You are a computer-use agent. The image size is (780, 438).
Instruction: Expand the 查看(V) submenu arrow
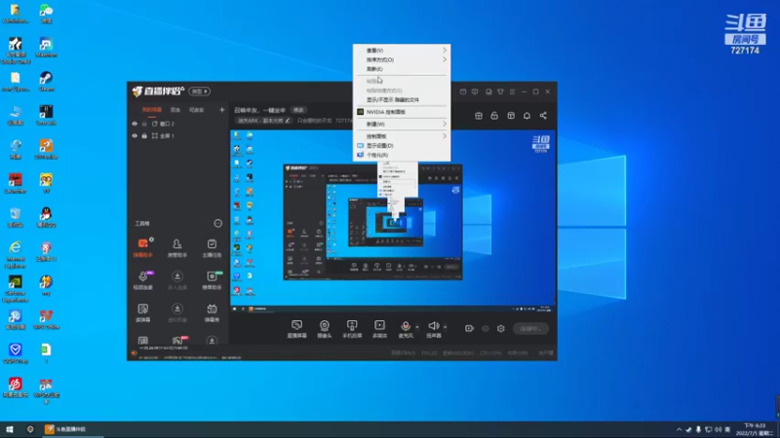pos(445,51)
